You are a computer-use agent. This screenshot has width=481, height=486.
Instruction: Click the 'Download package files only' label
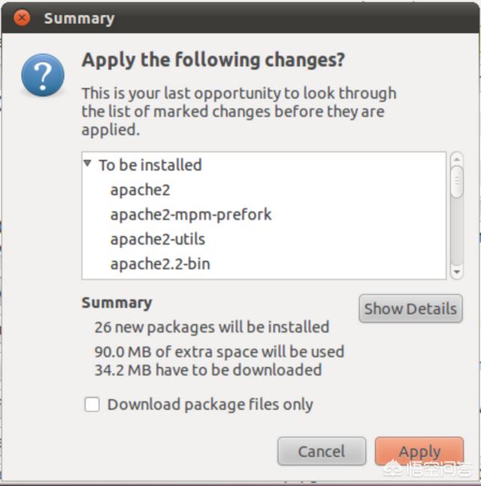(210, 405)
